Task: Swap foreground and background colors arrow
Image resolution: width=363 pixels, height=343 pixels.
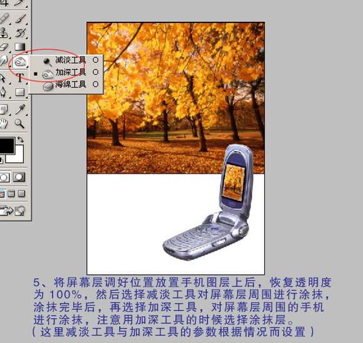Action: [21, 139]
